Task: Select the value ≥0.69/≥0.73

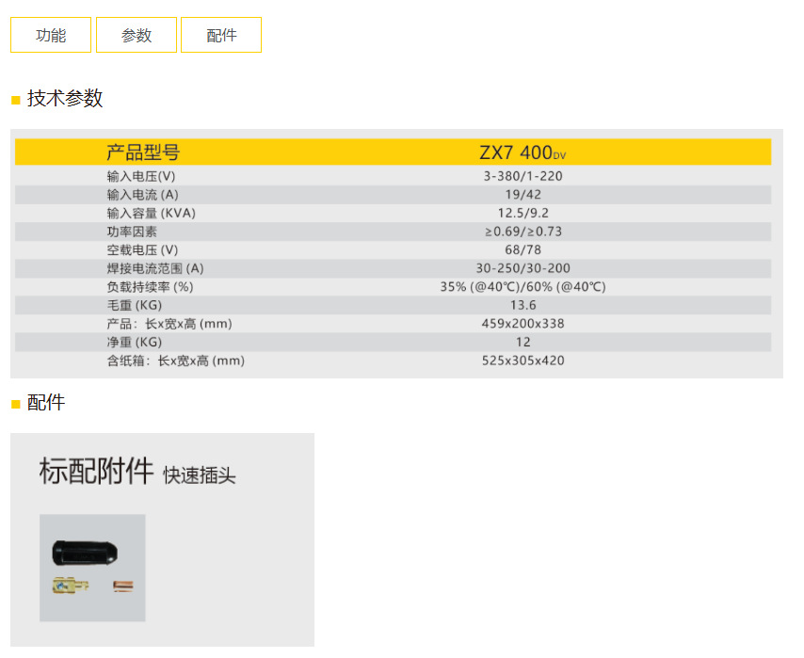Action: click(x=523, y=232)
